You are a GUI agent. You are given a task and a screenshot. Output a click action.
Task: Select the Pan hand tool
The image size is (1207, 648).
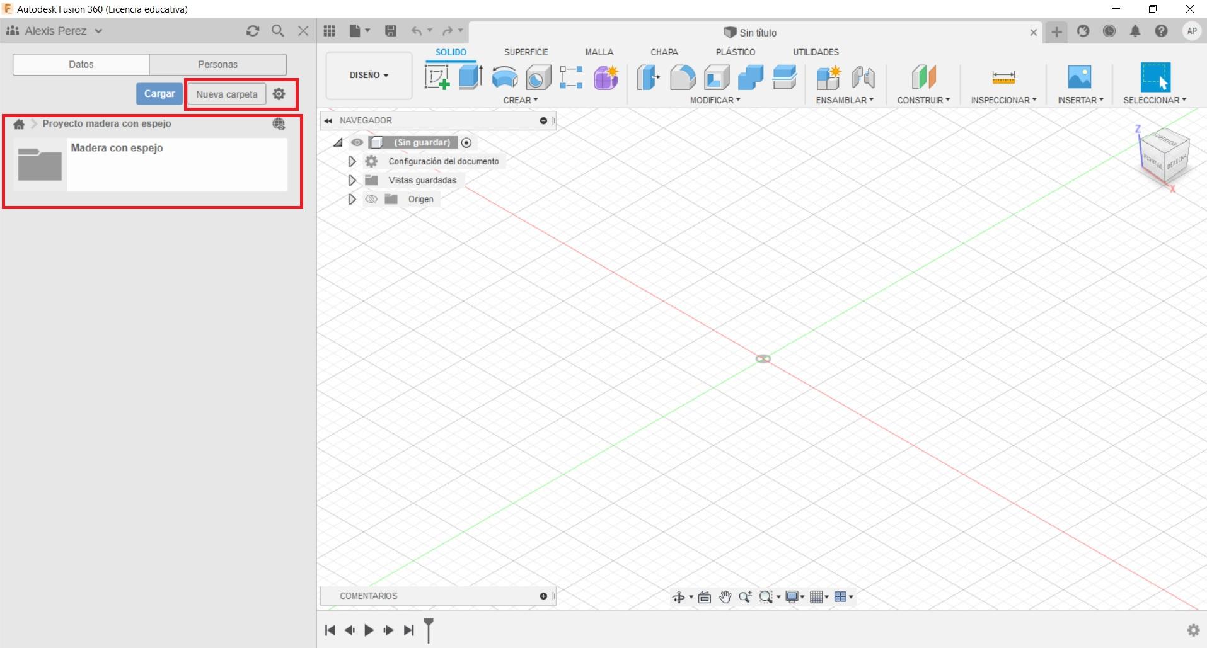point(725,597)
